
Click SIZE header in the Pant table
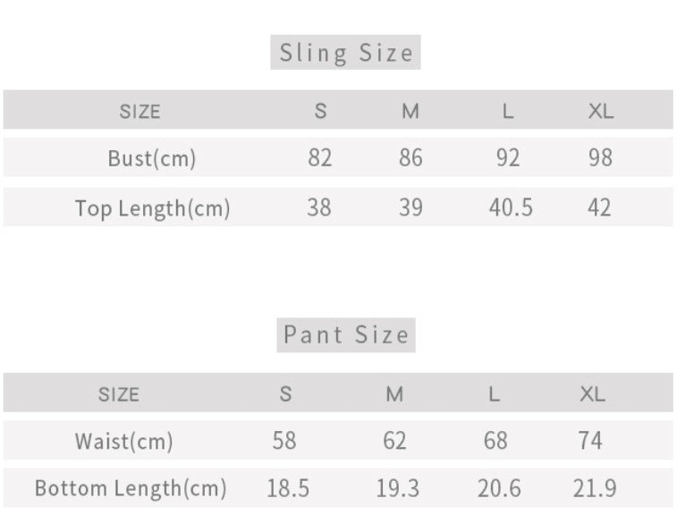119,394
